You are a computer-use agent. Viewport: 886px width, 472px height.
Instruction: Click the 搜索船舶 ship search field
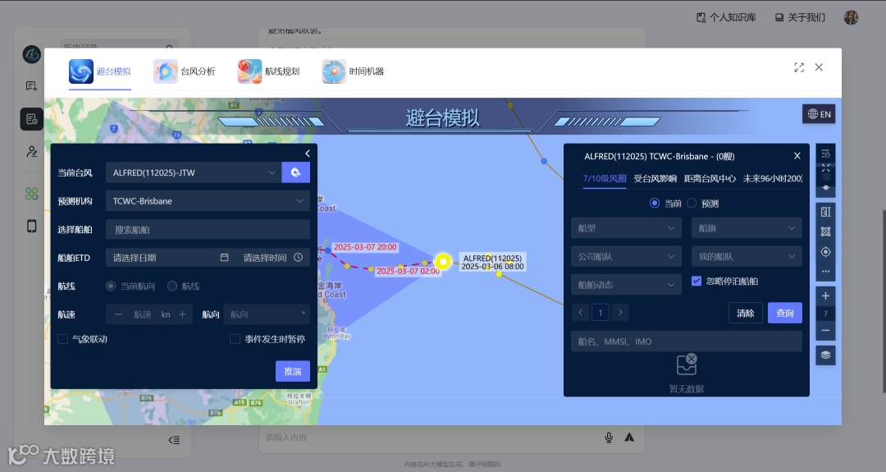pyautogui.click(x=208, y=230)
